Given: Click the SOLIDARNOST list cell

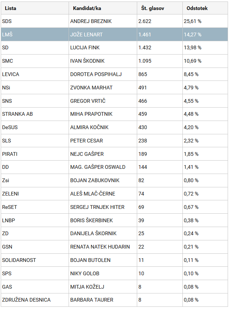Looking at the screenshot, I should (35, 260).
